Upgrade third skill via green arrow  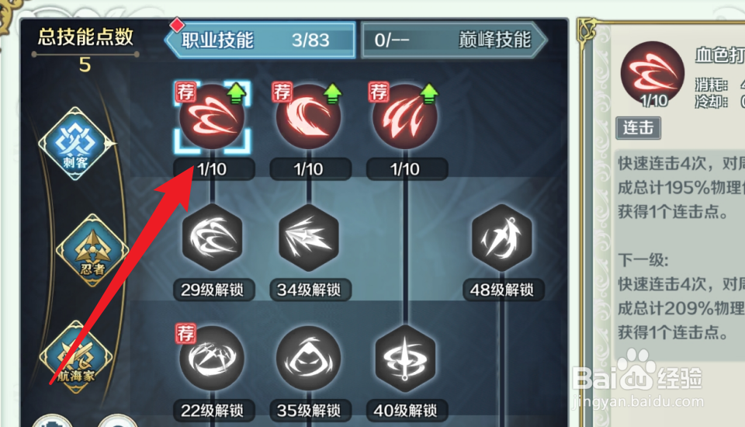pyautogui.click(x=429, y=93)
